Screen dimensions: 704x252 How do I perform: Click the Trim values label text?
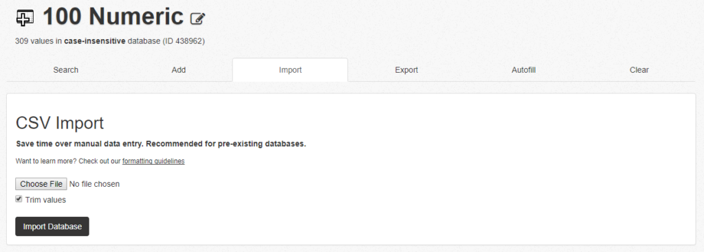click(x=45, y=200)
